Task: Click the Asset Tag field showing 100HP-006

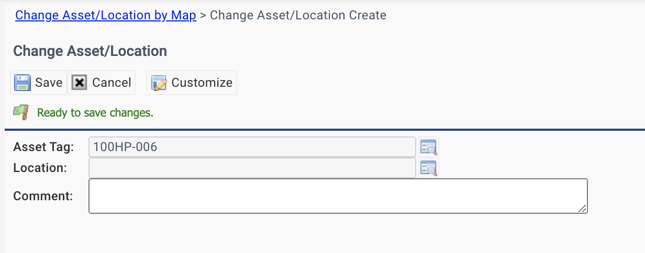Action: pyautogui.click(x=252, y=147)
